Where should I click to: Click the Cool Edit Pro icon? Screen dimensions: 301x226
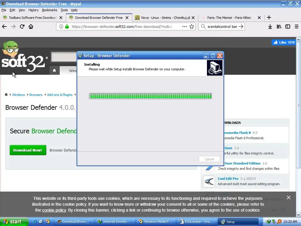point(209,181)
